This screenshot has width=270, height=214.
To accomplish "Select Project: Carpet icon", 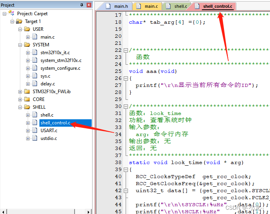I will point(11,13).
